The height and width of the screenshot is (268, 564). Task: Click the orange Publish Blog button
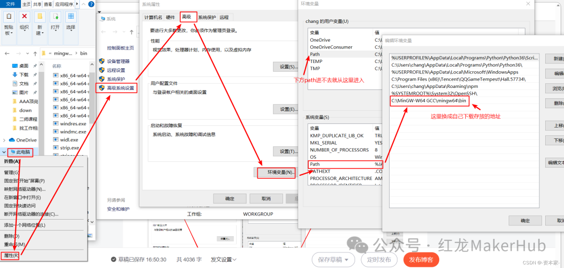[421, 259]
